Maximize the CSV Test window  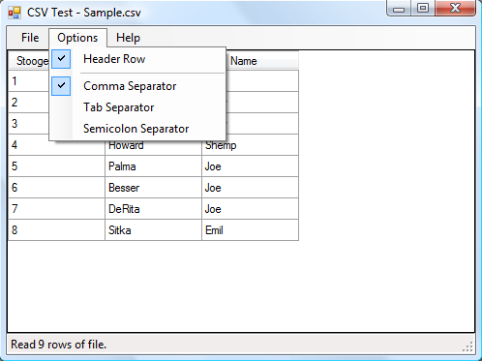click(x=423, y=8)
